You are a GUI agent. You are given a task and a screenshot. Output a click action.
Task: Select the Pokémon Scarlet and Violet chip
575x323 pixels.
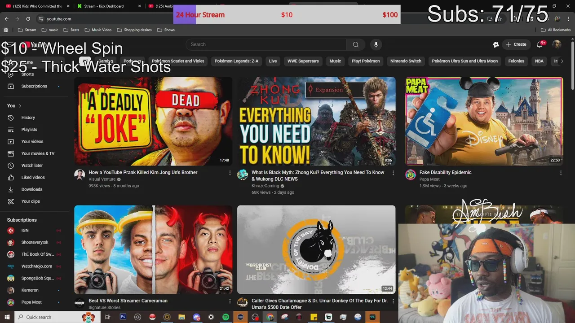click(x=178, y=61)
